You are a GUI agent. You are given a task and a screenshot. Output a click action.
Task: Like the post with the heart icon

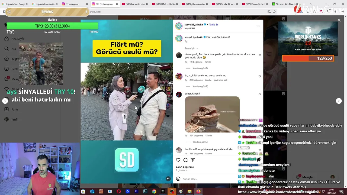pos(178,160)
